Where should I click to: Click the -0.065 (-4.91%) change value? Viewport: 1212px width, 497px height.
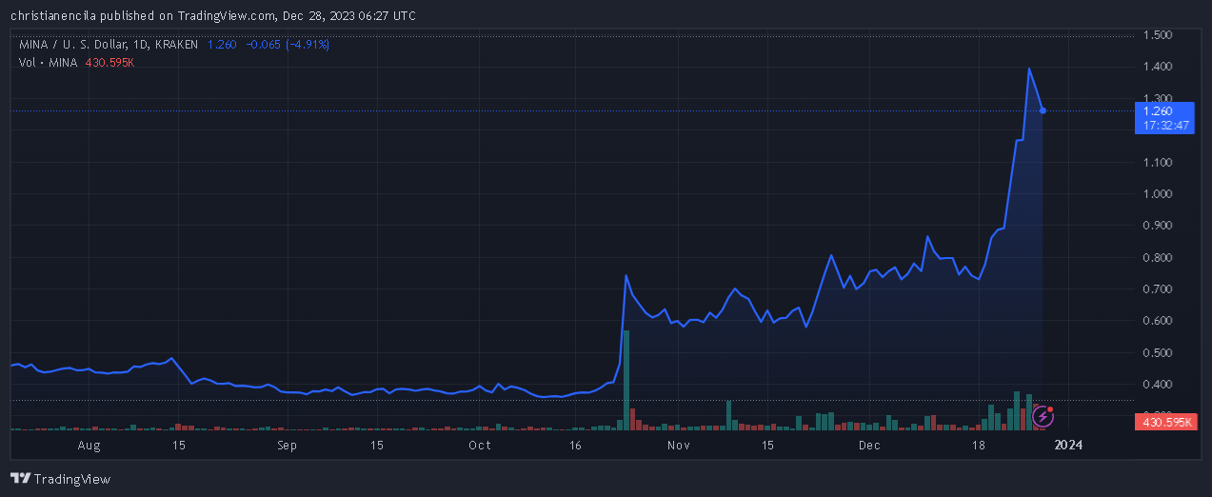(x=288, y=45)
